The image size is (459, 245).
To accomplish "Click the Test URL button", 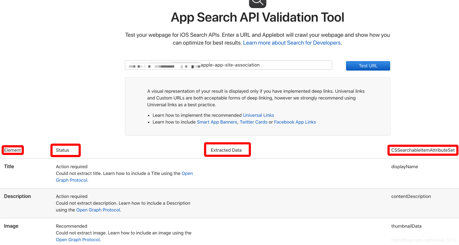I will pos(368,66).
